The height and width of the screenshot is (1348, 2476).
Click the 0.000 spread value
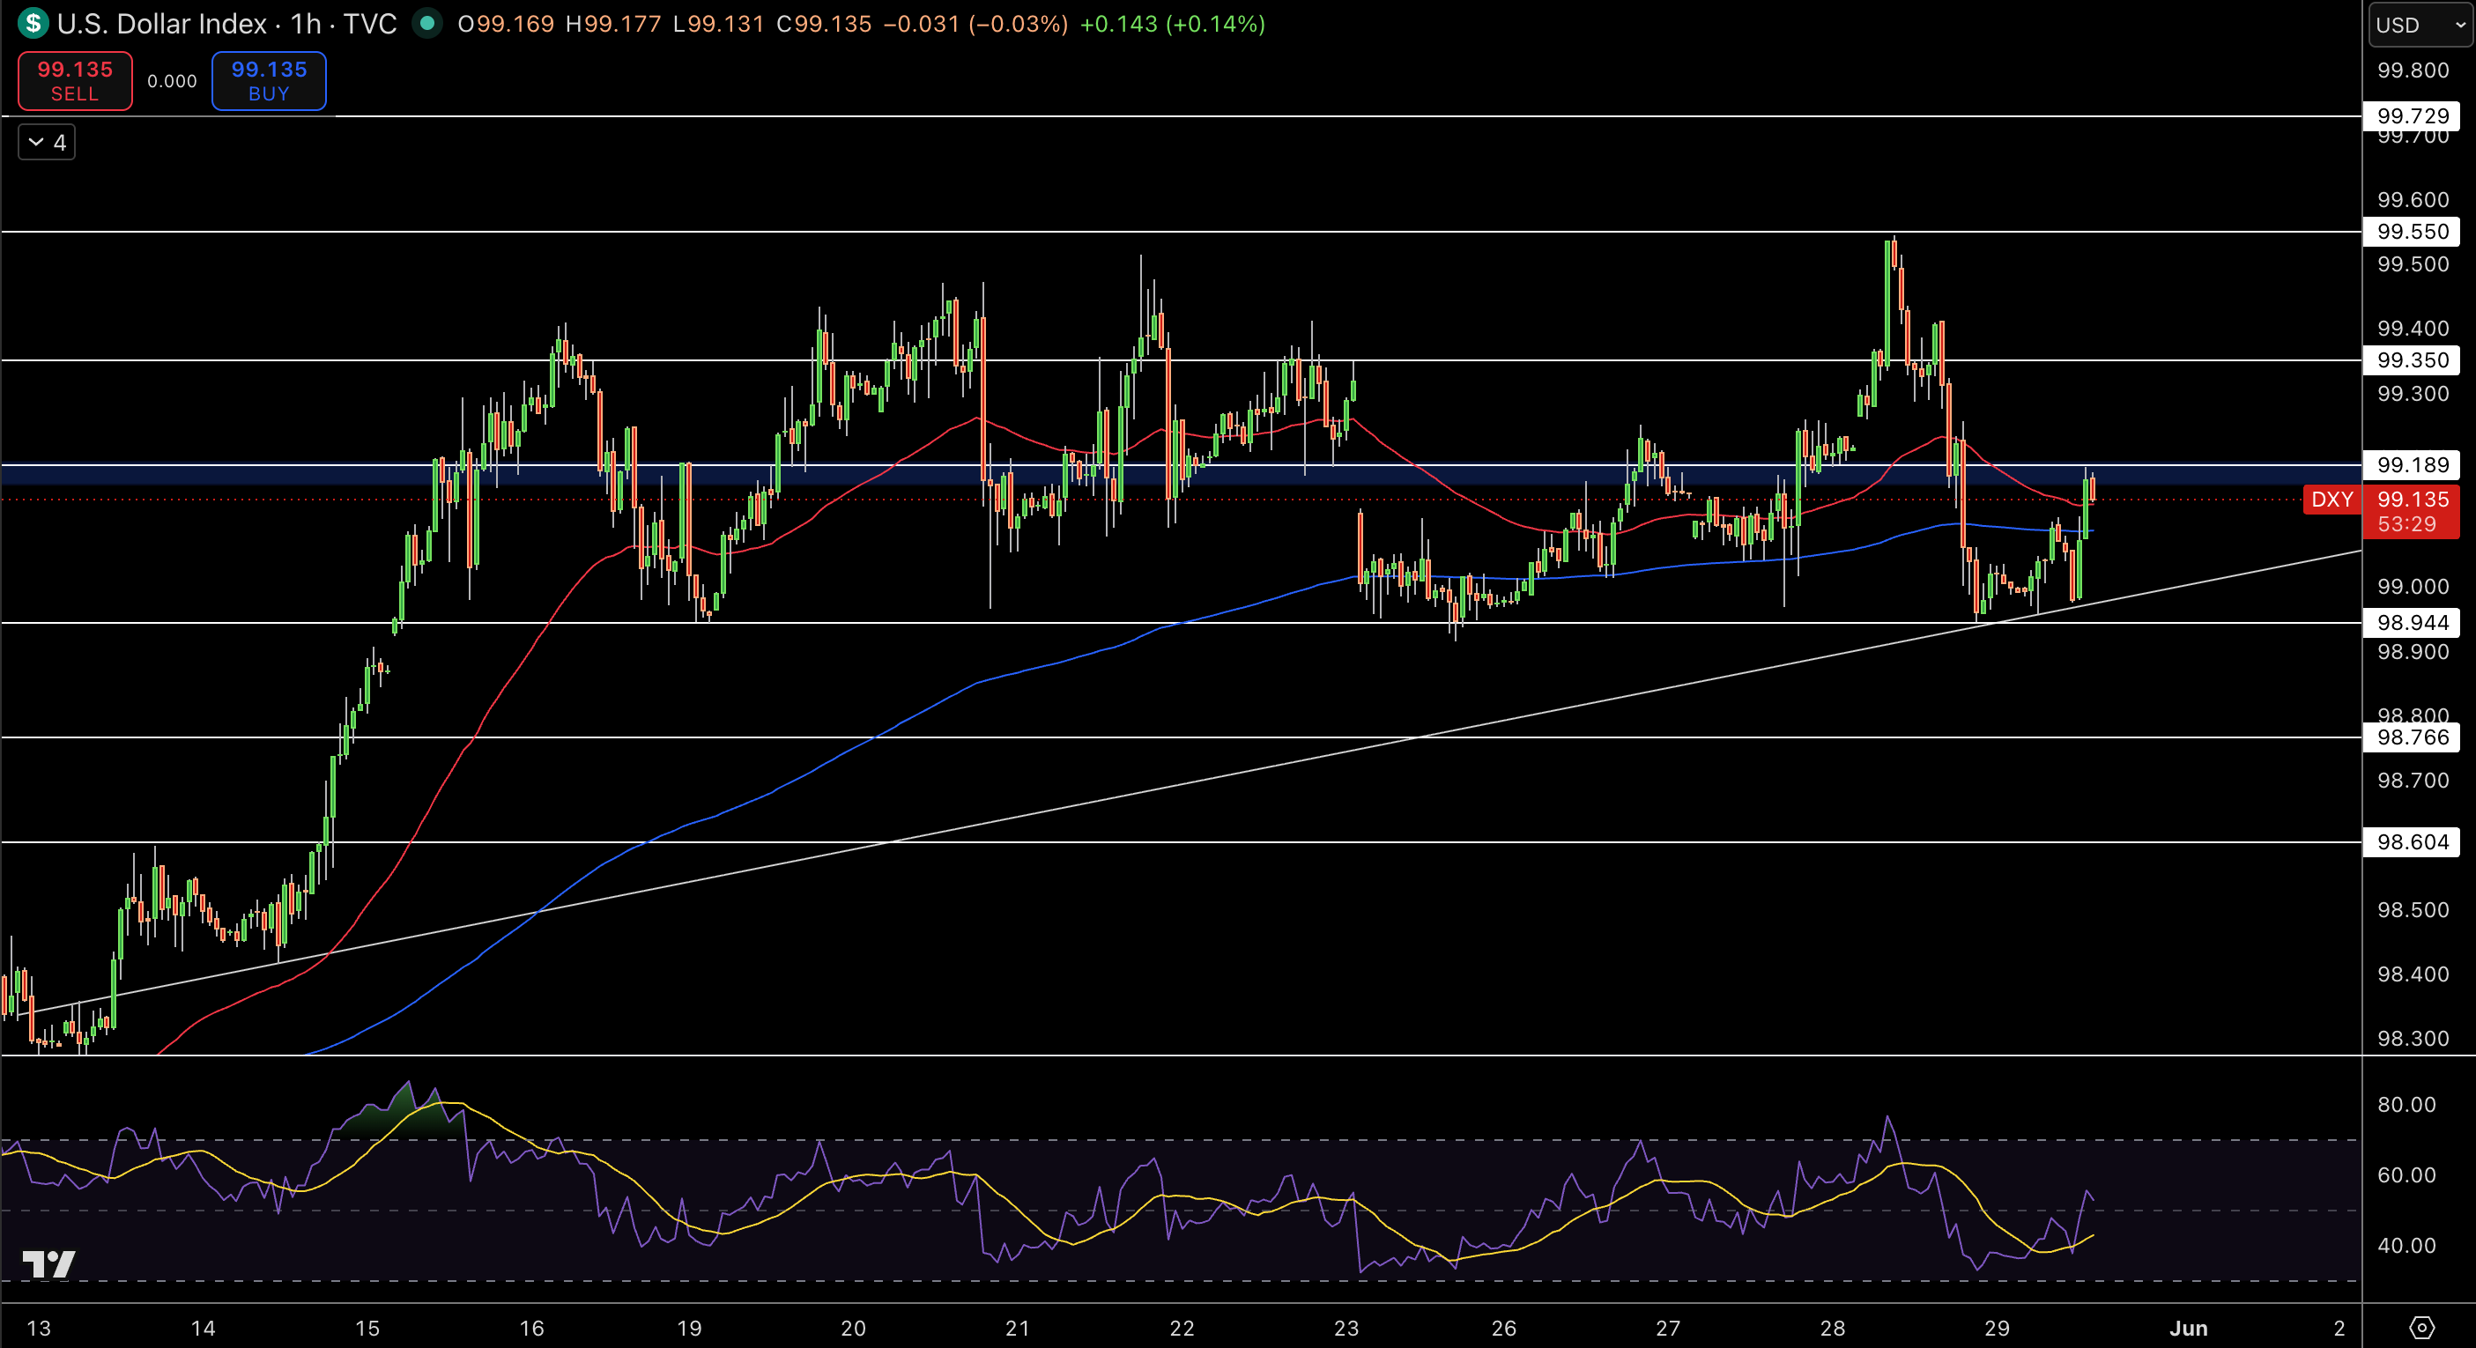pos(172,82)
